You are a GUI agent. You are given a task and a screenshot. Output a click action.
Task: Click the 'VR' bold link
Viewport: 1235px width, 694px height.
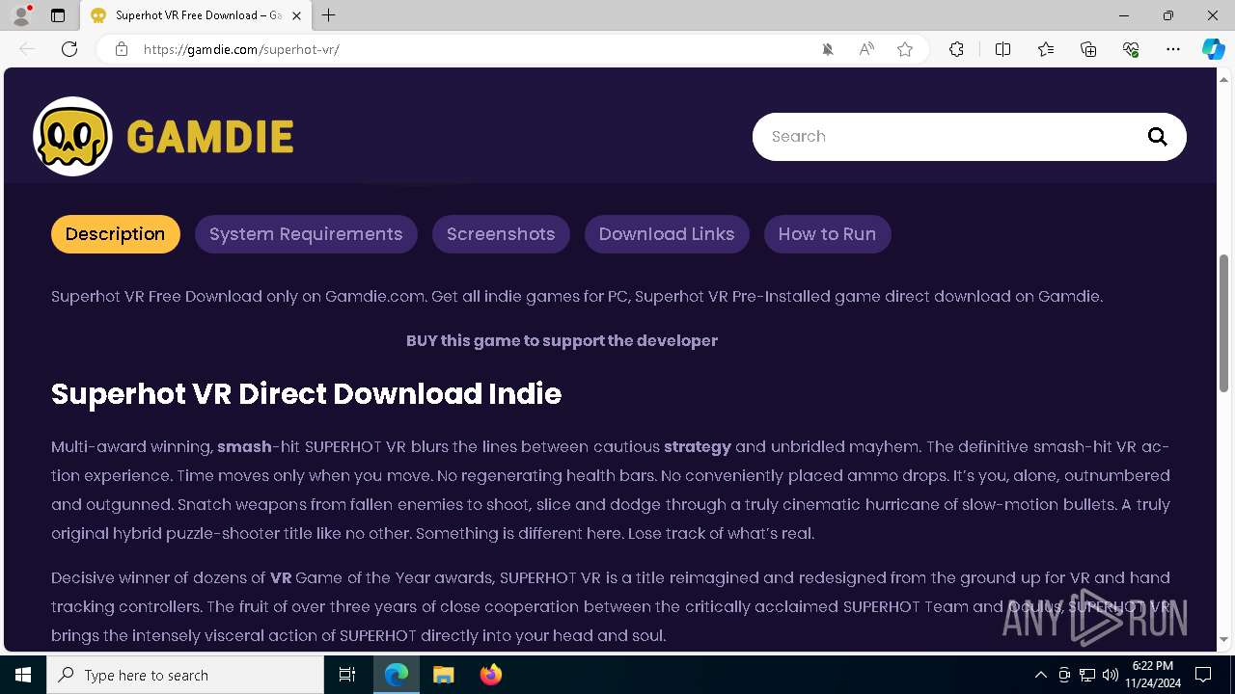tap(281, 577)
